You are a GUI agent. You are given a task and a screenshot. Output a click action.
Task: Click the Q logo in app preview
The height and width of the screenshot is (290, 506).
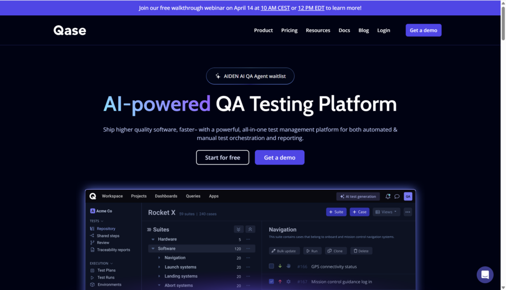point(93,196)
